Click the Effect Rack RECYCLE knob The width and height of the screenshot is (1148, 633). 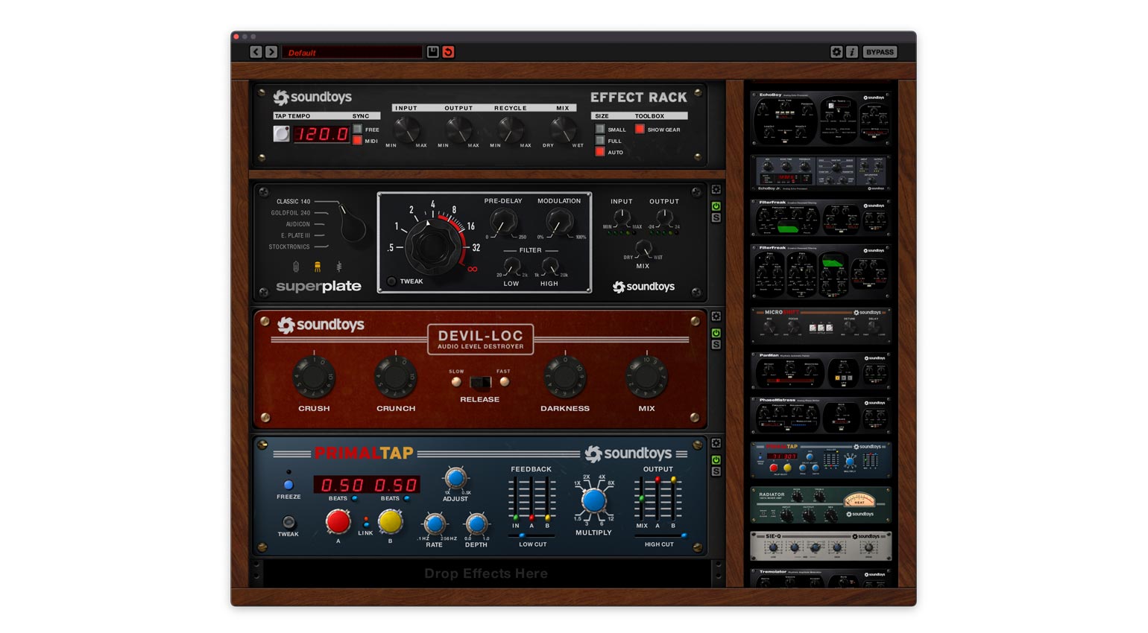pos(511,130)
